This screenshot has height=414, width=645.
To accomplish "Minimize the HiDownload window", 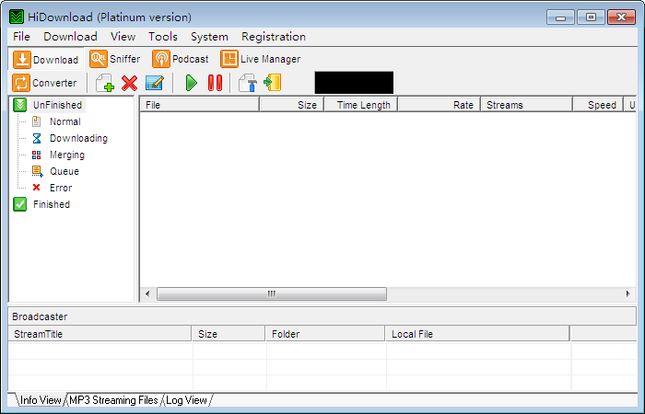I will point(560,17).
